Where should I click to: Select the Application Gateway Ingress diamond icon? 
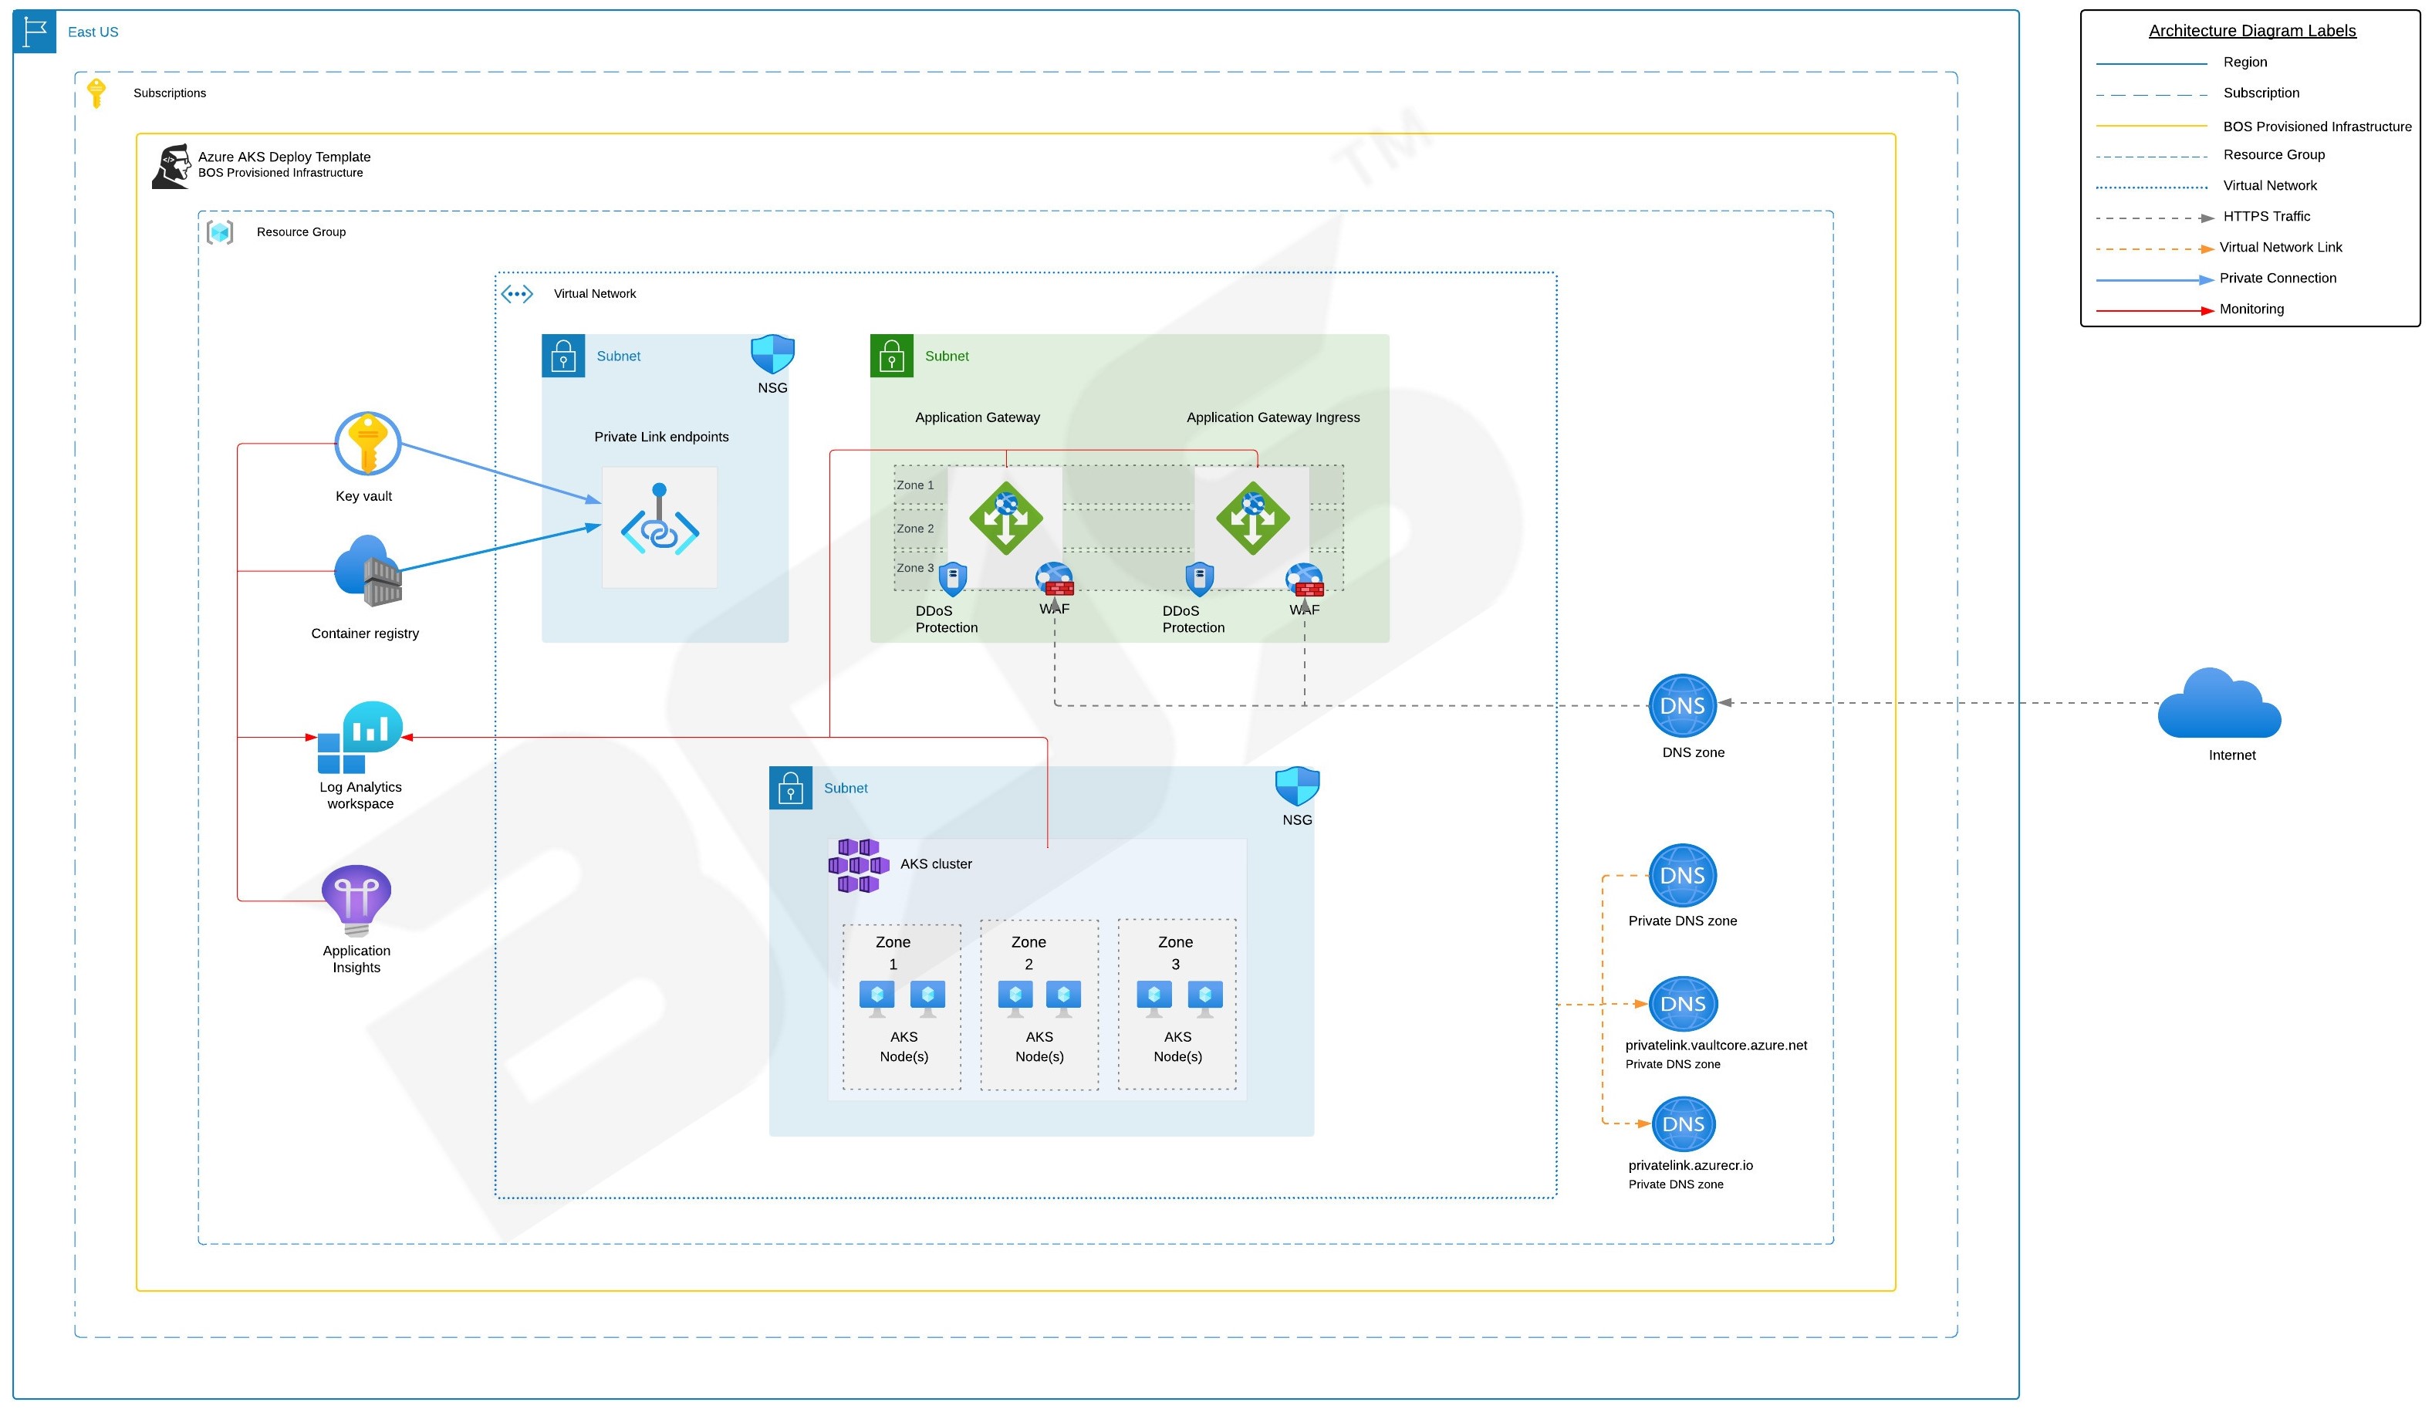click(x=1253, y=519)
